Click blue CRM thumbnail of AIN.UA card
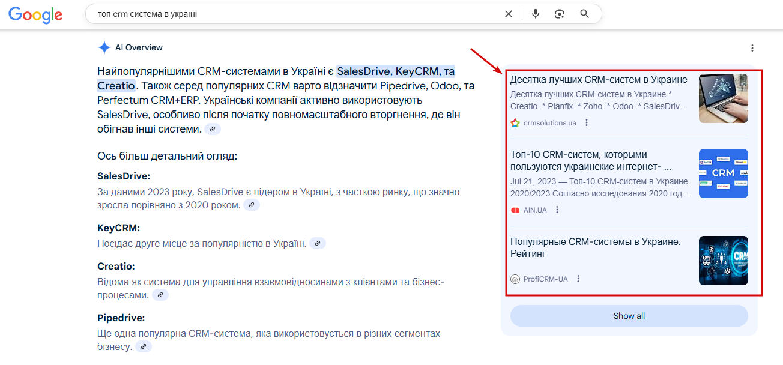 coord(724,173)
